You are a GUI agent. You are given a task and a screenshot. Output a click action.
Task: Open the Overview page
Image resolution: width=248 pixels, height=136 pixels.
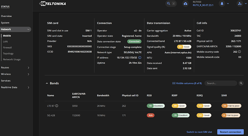(x=6, y=16)
